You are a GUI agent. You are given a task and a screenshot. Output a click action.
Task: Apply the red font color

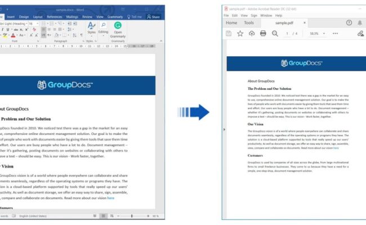tap(13, 35)
